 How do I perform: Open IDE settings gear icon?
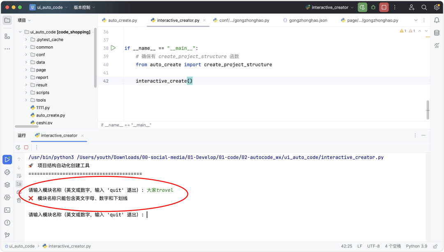click(437, 7)
